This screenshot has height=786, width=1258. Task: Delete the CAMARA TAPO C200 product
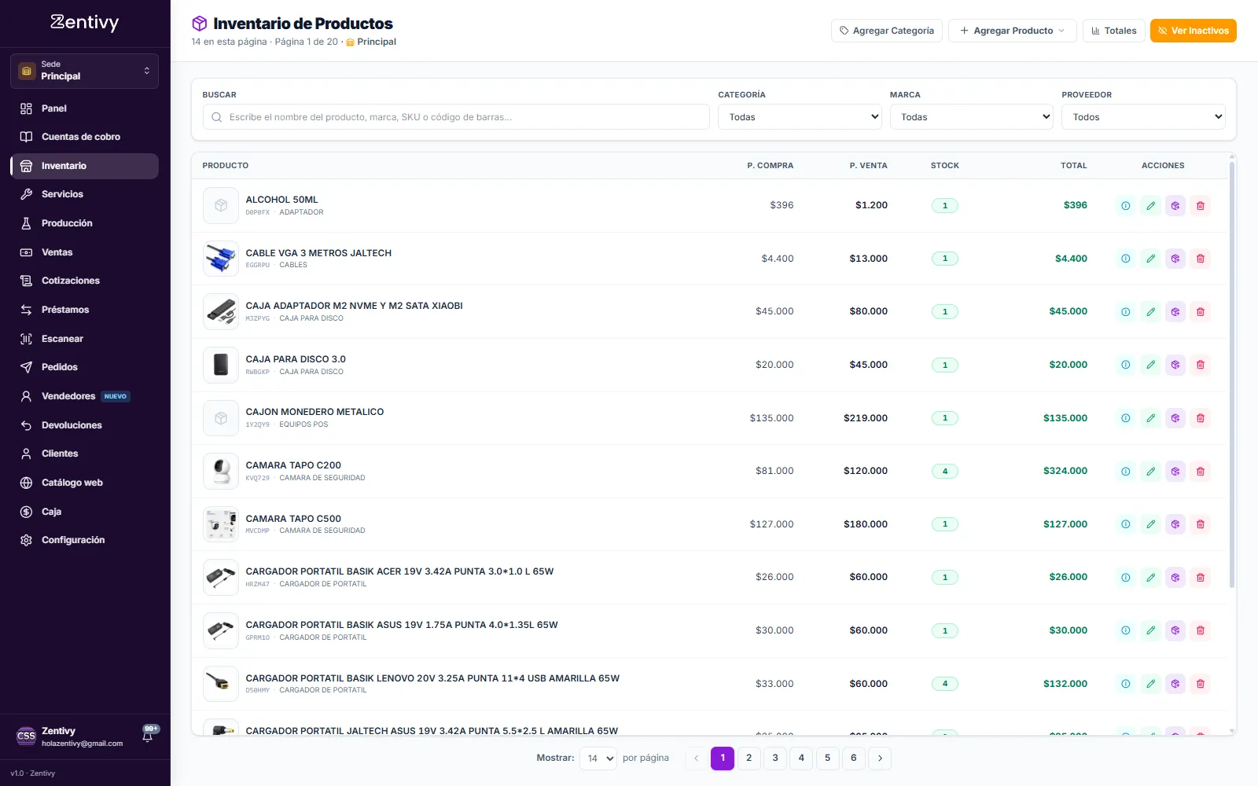(1200, 472)
